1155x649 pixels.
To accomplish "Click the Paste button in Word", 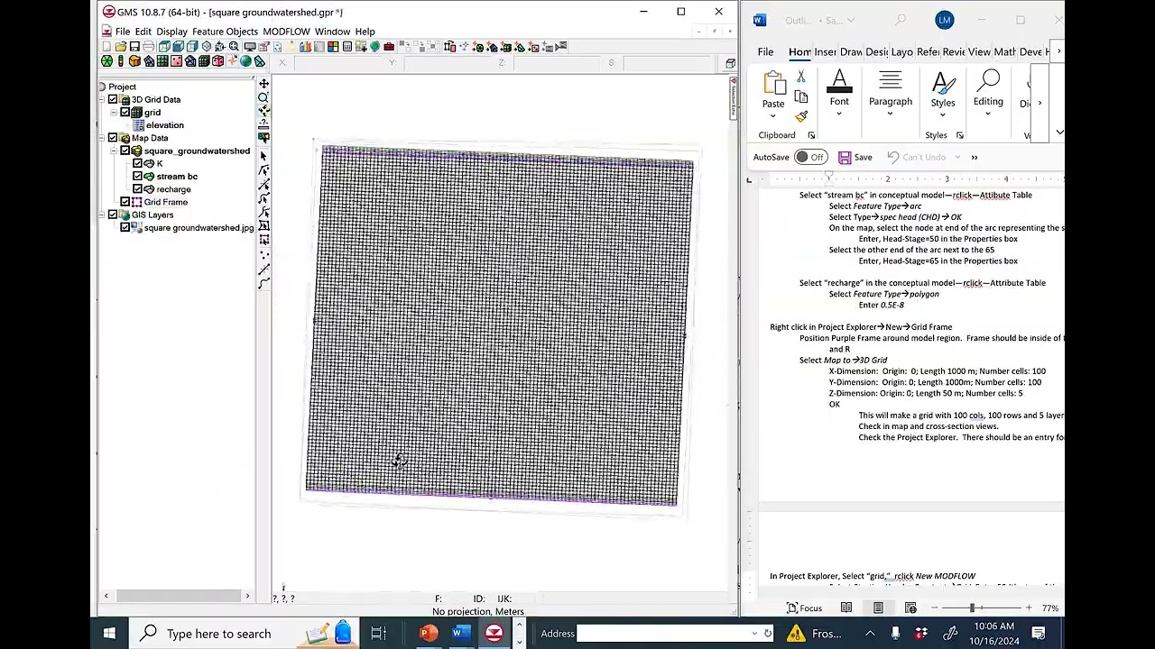I will tap(773, 94).
